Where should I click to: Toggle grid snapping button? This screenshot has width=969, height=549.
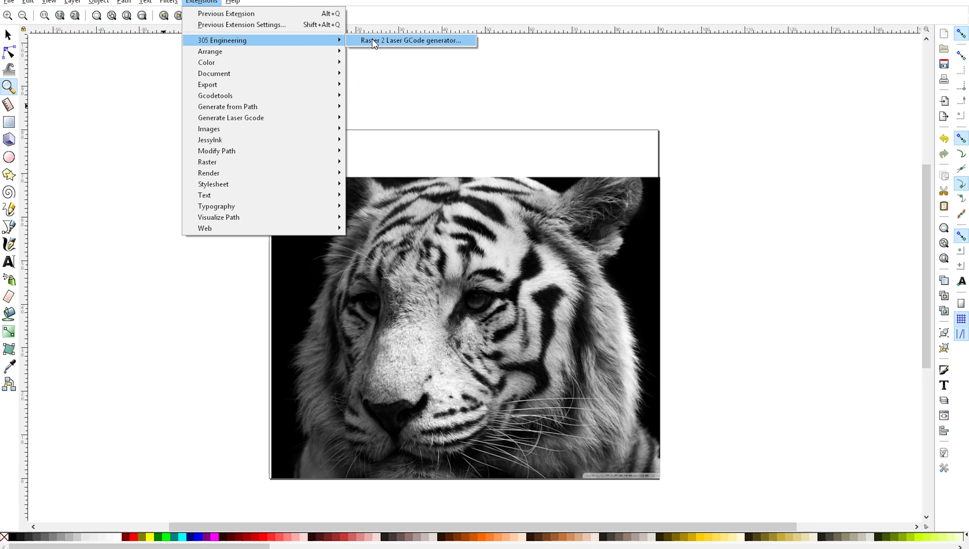[961, 319]
